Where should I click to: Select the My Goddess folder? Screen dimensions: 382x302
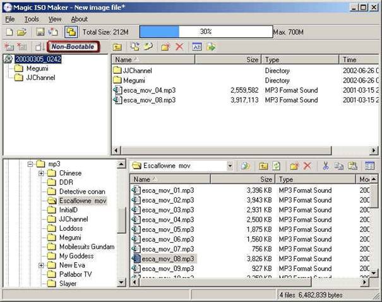coord(76,256)
